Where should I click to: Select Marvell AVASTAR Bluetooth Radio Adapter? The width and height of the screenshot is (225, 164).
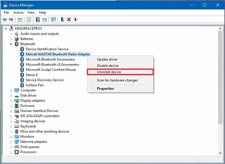pos(58,54)
